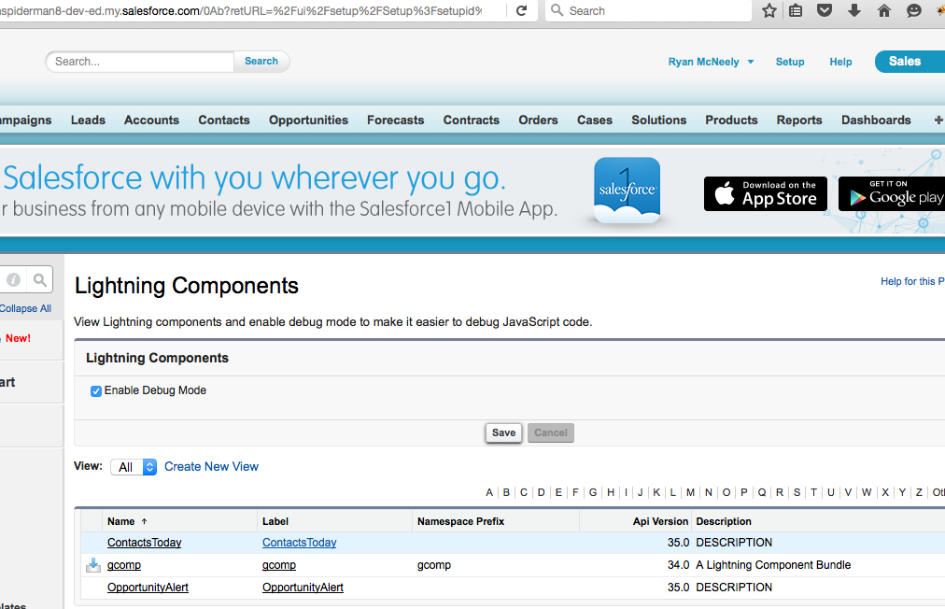Filter list by letter M
Screen dimensions: 945x609
[x=690, y=492]
